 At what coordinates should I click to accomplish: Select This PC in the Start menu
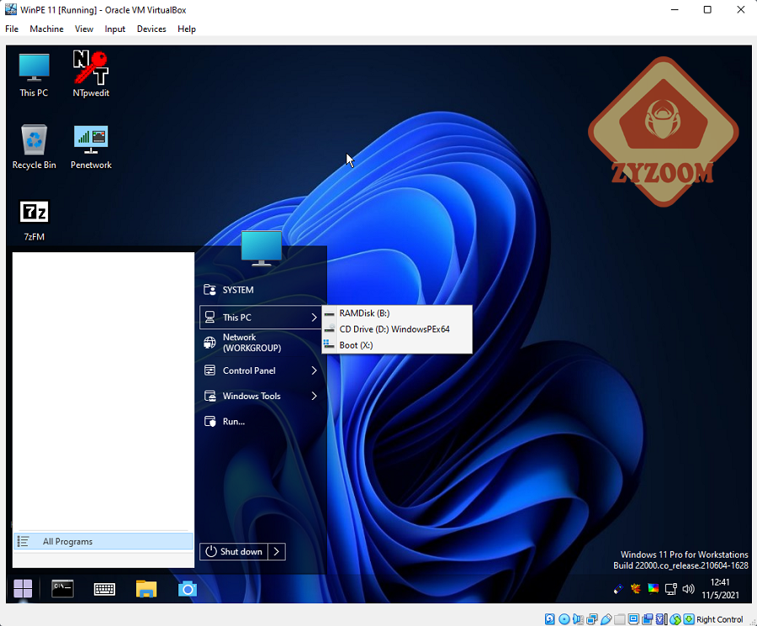(x=261, y=318)
